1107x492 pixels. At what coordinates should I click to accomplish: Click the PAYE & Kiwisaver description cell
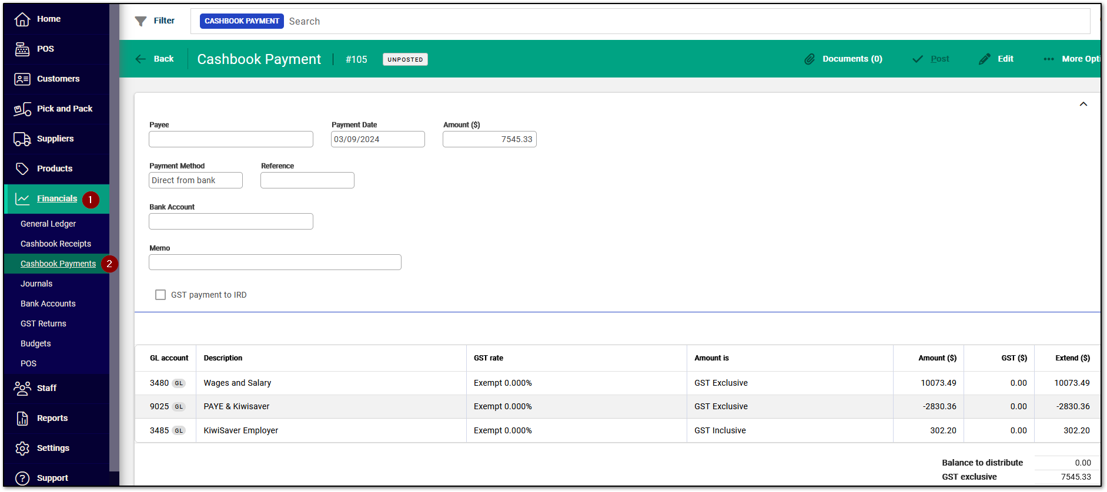(x=331, y=406)
